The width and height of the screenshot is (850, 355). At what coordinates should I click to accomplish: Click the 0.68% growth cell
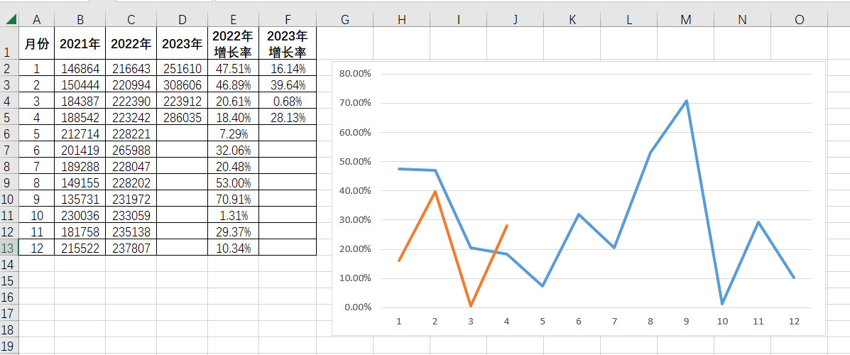[287, 102]
